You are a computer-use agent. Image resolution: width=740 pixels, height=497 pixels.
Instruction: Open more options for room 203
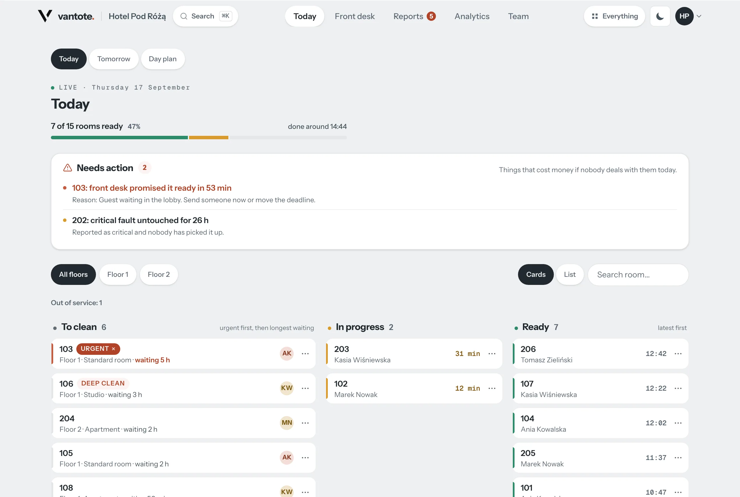pos(492,354)
